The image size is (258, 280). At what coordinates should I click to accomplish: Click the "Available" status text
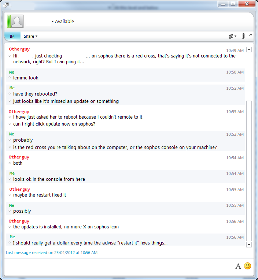[x=64, y=22]
